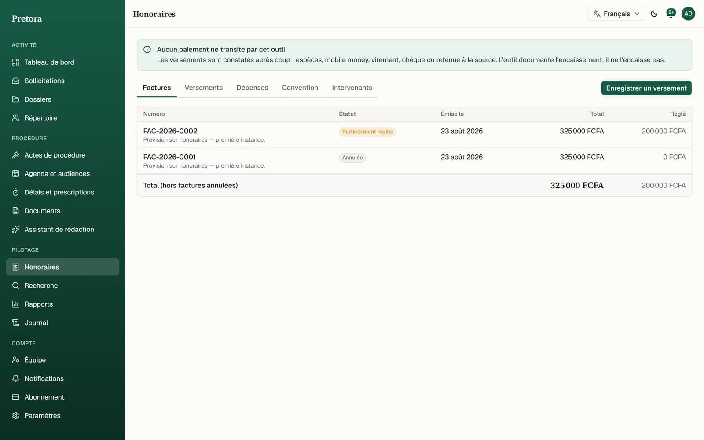
Task: Open invoice FAC-2026-0002
Action: 170,131
